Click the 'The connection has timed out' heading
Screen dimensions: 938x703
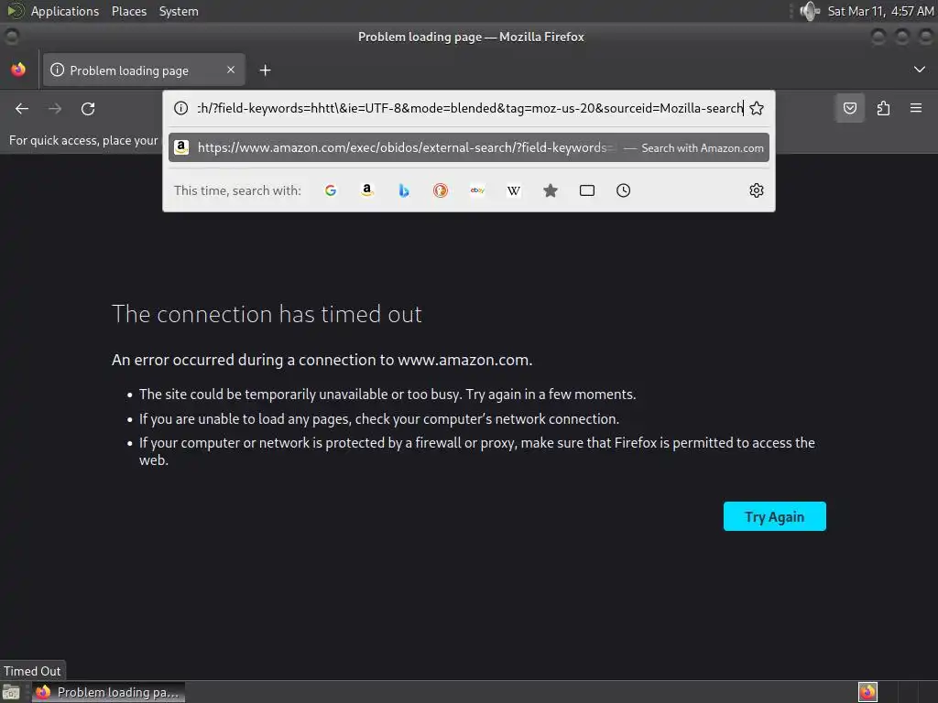pos(267,315)
